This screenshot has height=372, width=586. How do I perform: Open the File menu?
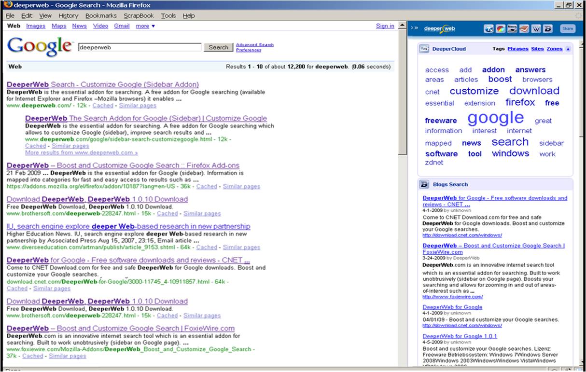coord(10,15)
